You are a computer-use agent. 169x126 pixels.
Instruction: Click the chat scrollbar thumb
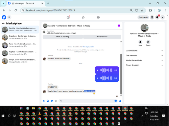click(x=121, y=74)
